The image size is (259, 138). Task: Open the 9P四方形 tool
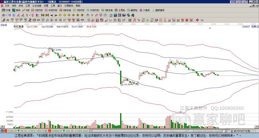coord(51,10)
